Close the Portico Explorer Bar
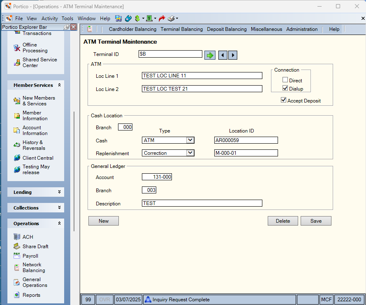Image resolution: width=366 pixels, height=305 pixels. 73,27
